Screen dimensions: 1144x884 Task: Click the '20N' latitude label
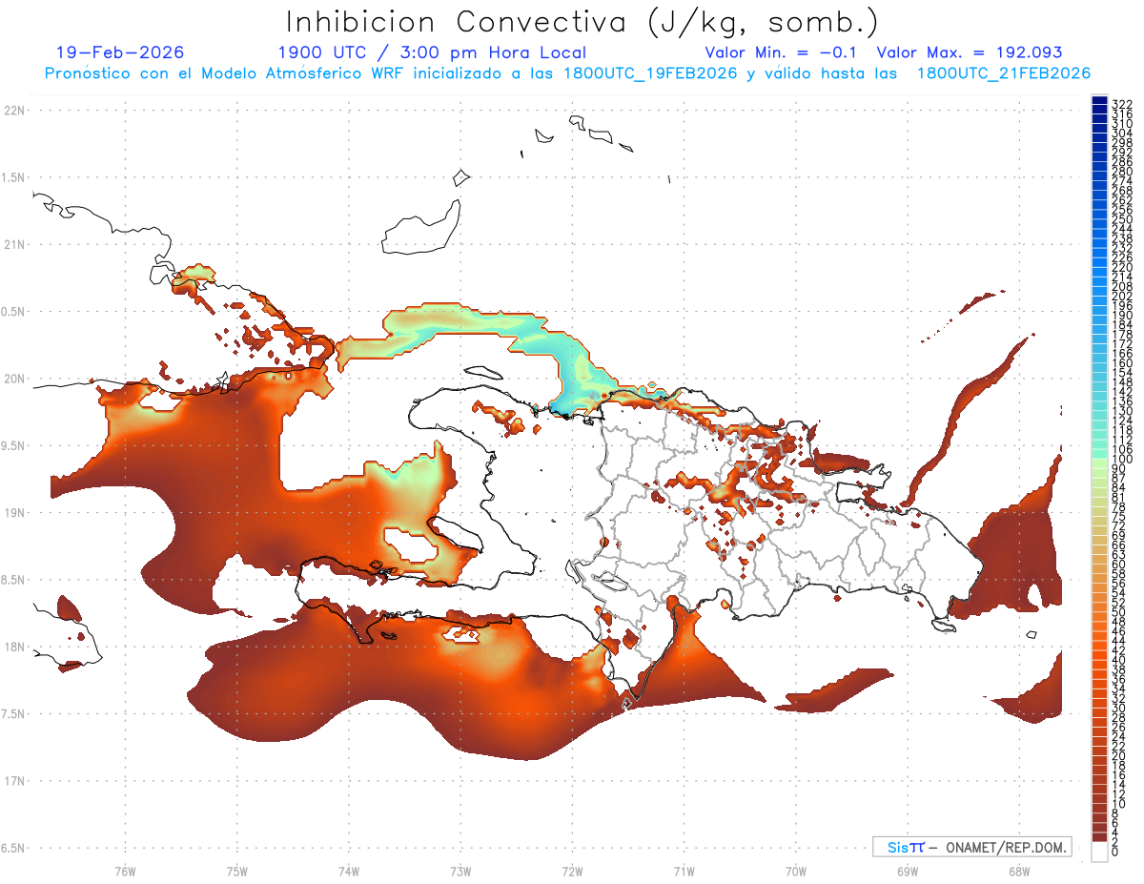[x=14, y=379]
